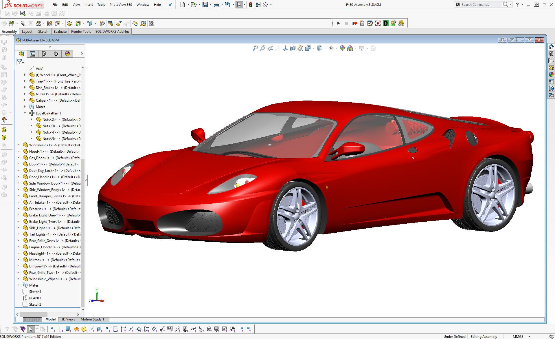Viewport: 555px width, 339px height.
Task: Open the Mate tool from the toolbar
Action: pyautogui.click(x=23, y=23)
